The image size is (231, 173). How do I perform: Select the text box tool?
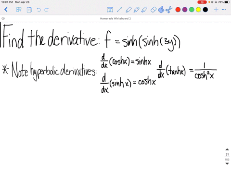tap(110, 10)
